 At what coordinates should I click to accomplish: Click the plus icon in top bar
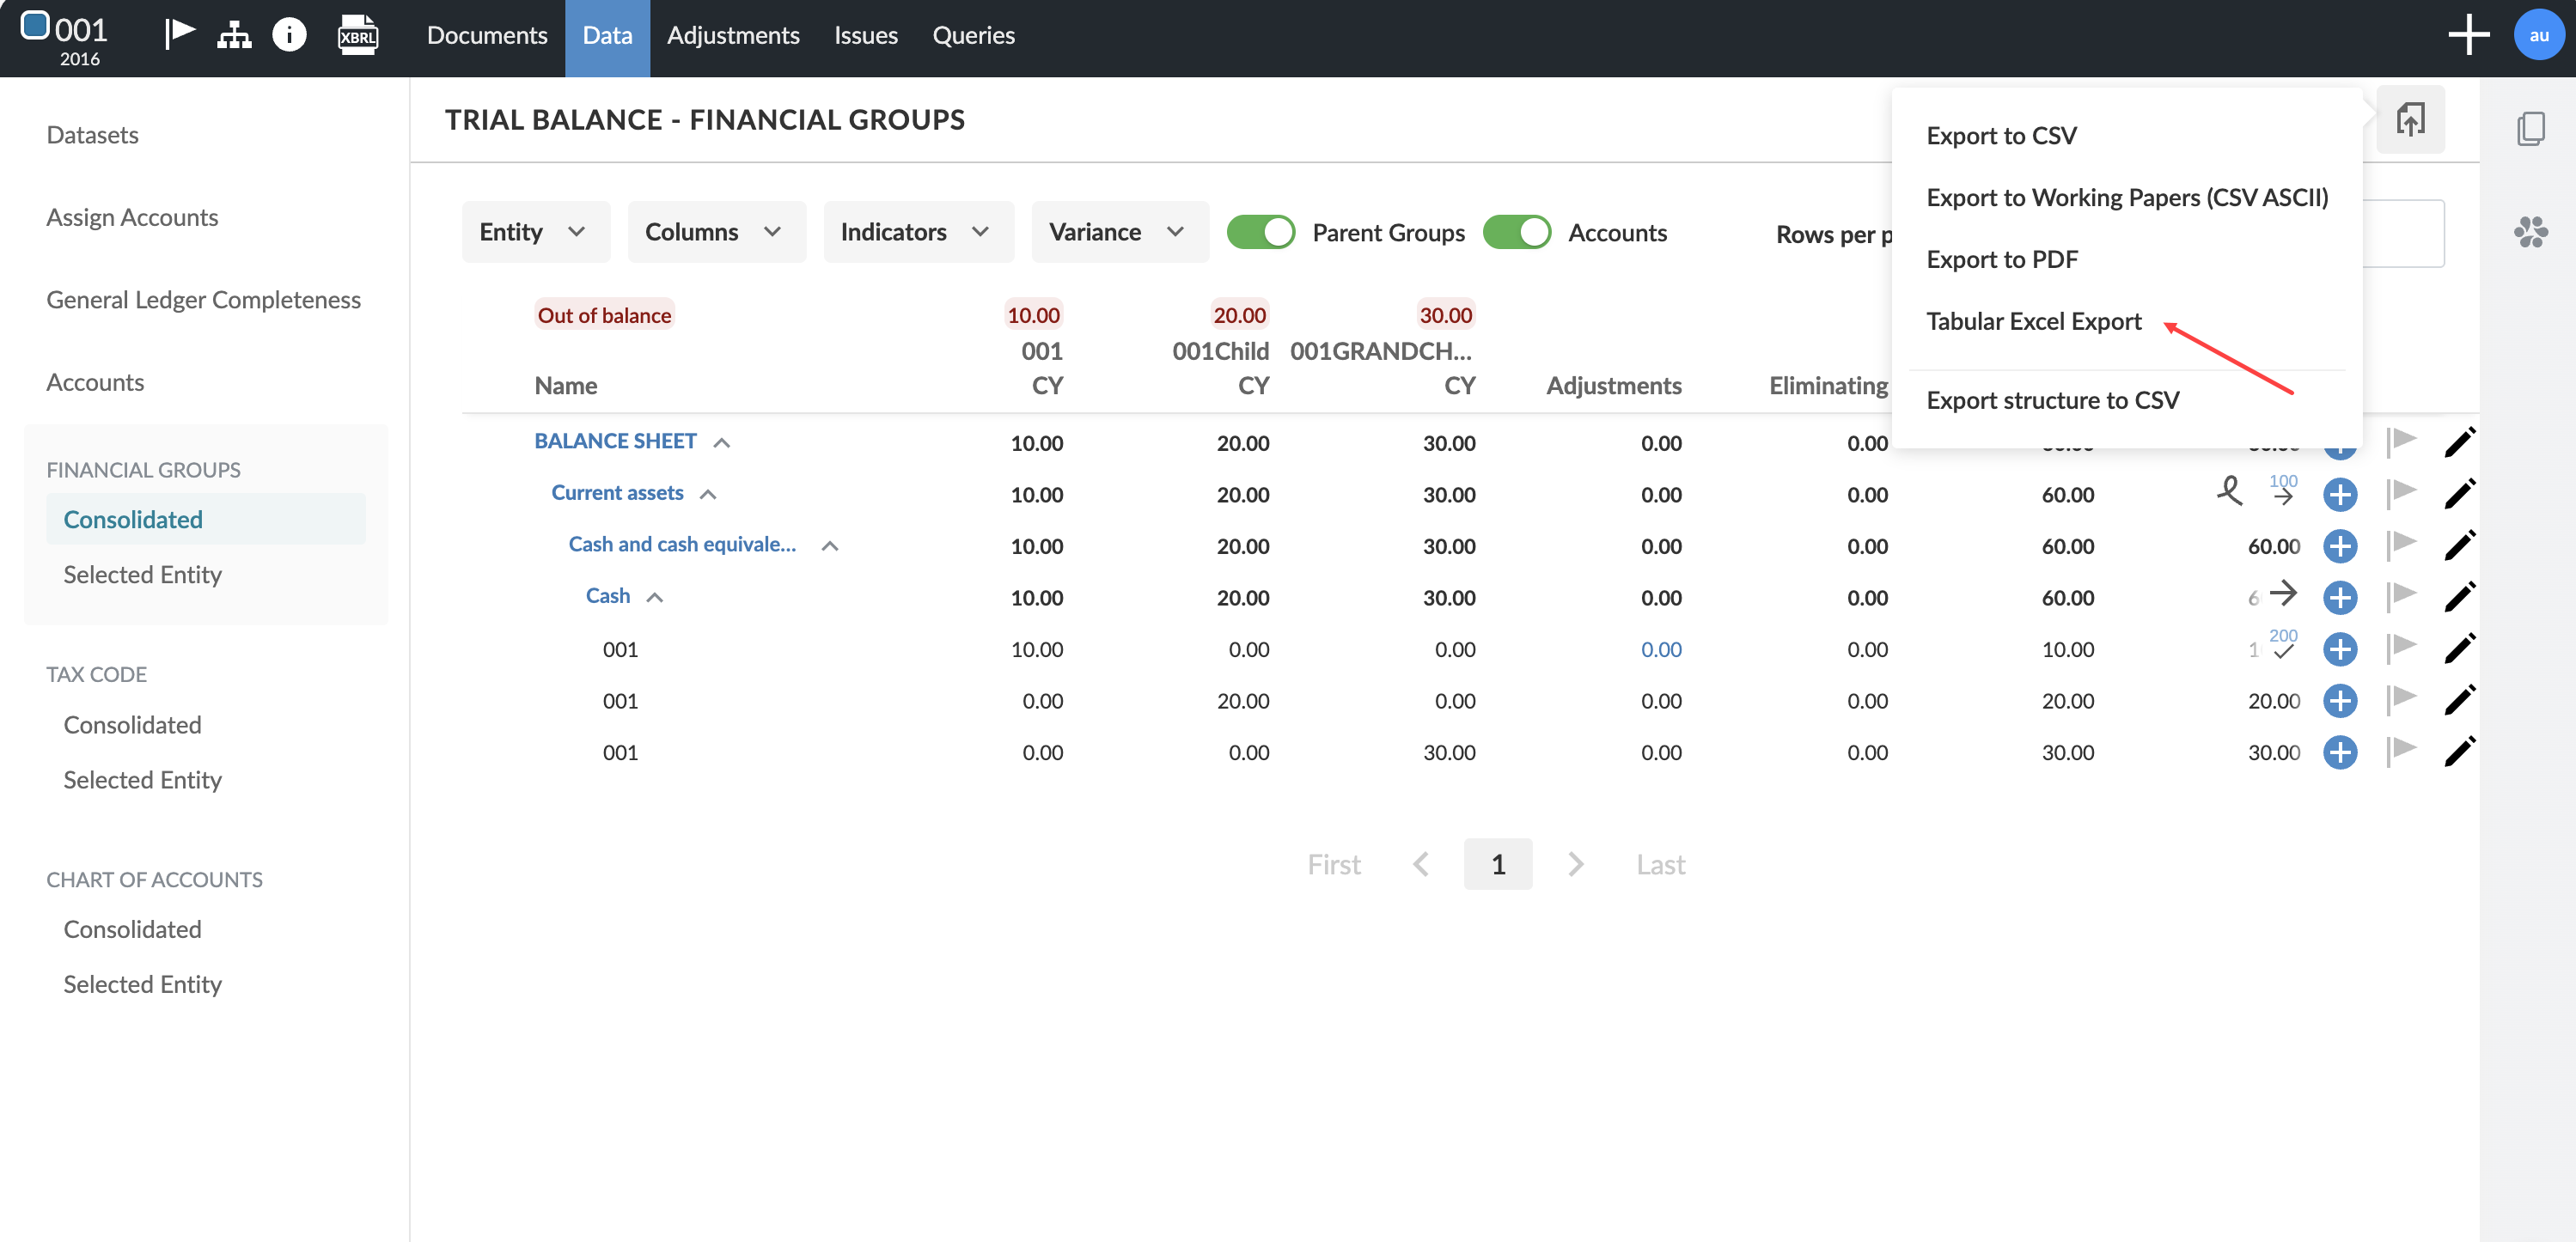click(2468, 35)
